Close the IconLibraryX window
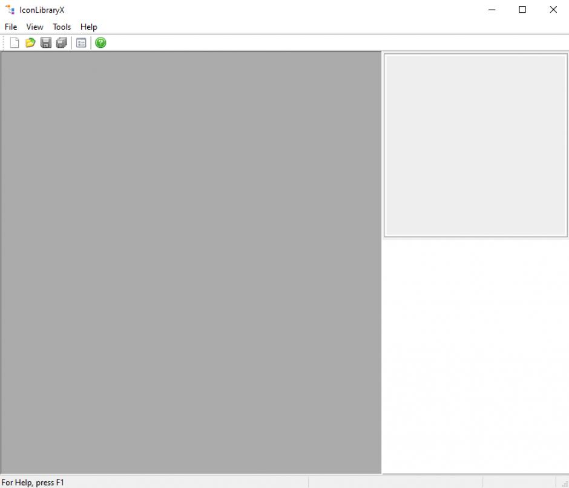The image size is (569, 488). 553,10
